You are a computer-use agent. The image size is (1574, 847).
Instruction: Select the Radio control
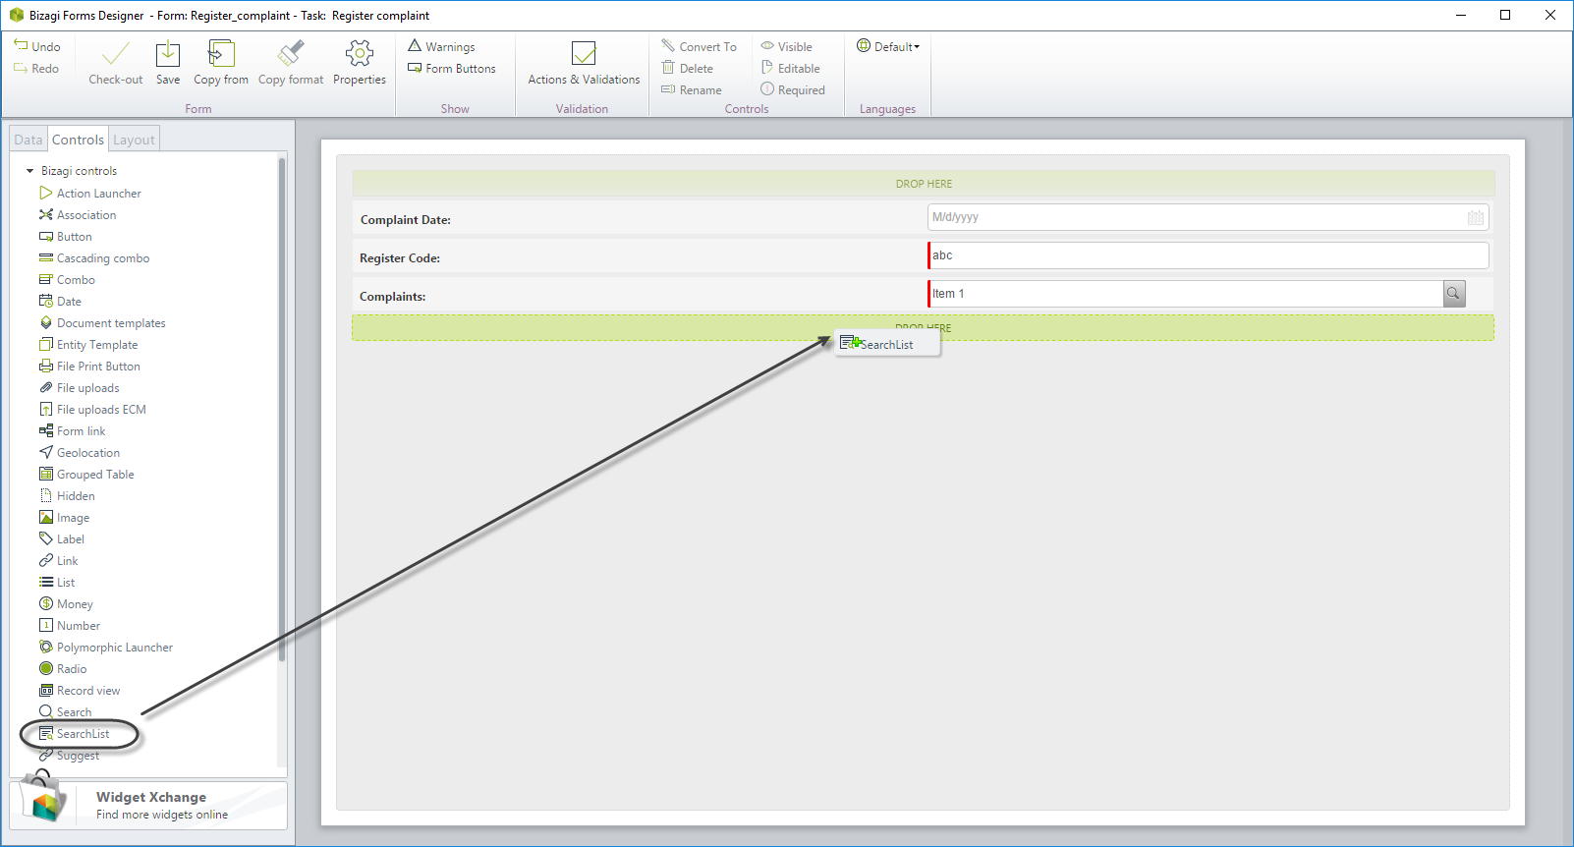(63, 669)
